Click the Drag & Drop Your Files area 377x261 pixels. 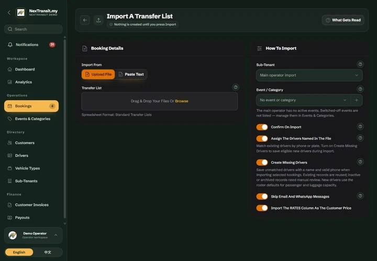click(160, 101)
